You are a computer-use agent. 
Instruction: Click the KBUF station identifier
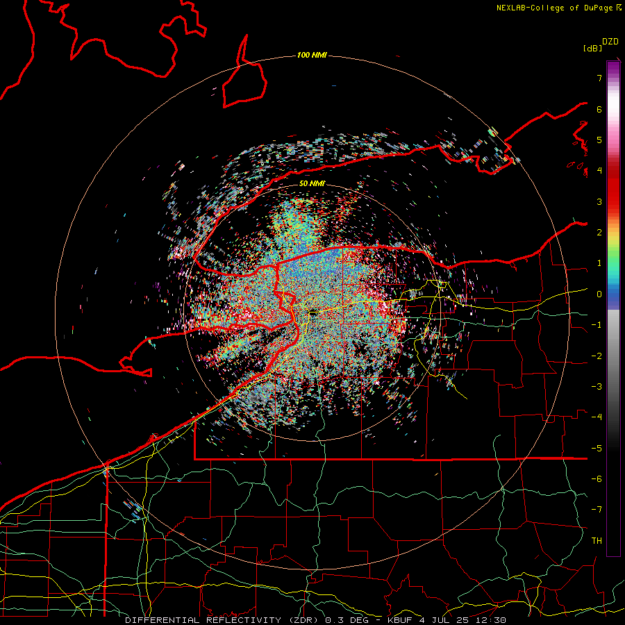coord(400,620)
